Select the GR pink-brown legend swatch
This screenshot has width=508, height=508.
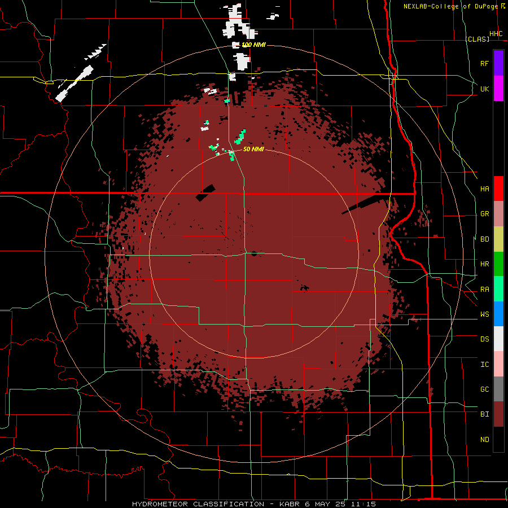(x=498, y=214)
